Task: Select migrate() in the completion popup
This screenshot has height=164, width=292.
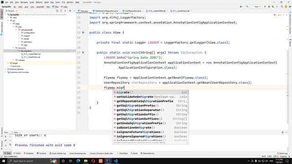Action: pyautogui.click(x=151, y=92)
